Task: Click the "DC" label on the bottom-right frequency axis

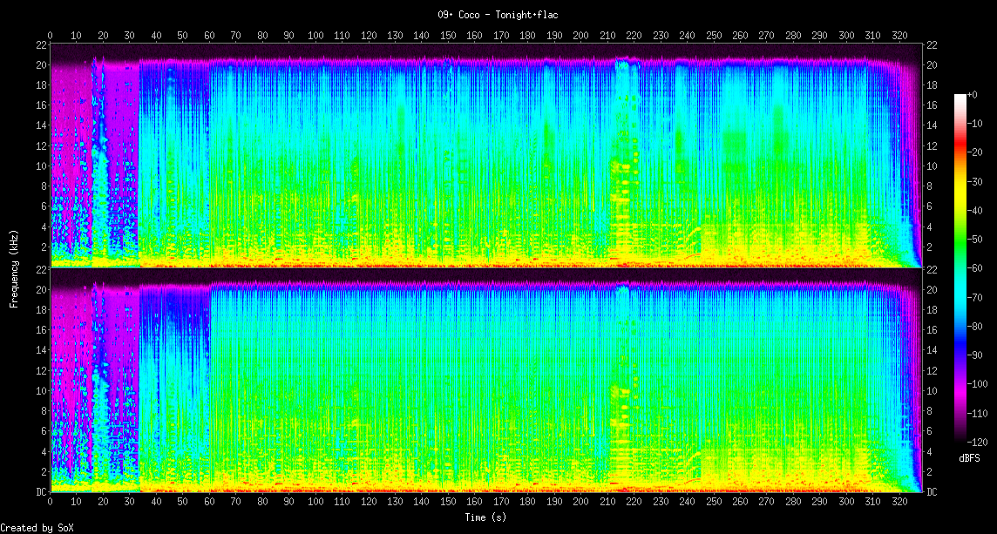Action: [932, 492]
